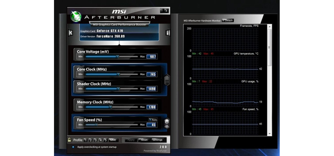
Task: Load profile slot 3
Action: 95,140
